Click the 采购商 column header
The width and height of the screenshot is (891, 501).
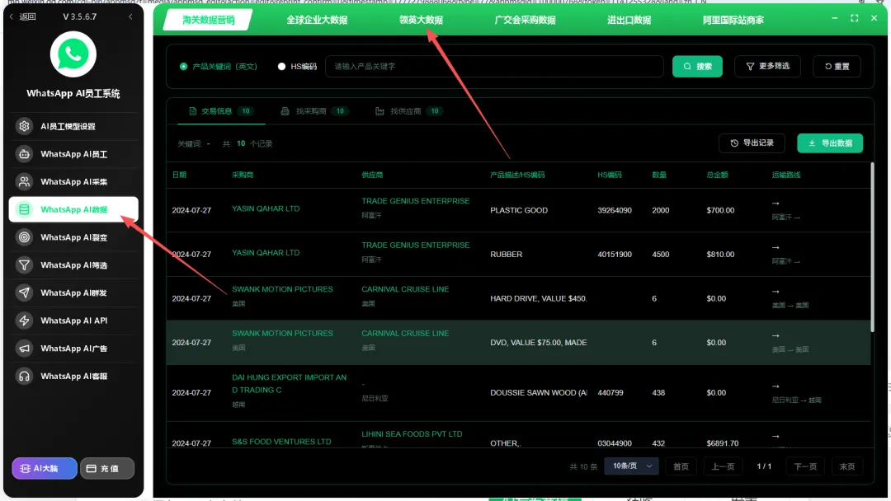243,175
